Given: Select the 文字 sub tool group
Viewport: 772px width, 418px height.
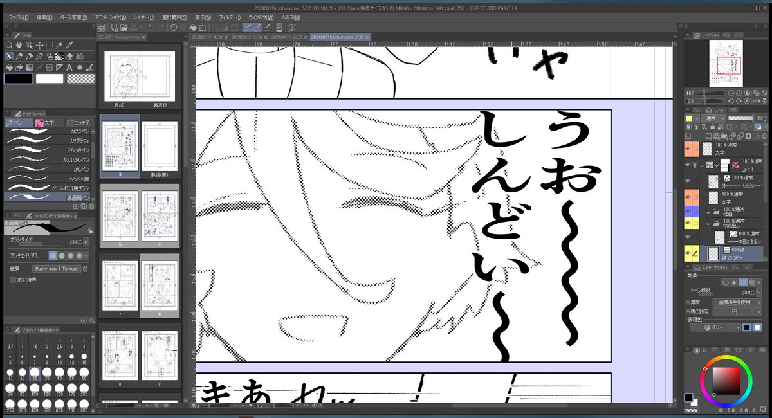Looking at the screenshot, I should [x=49, y=123].
